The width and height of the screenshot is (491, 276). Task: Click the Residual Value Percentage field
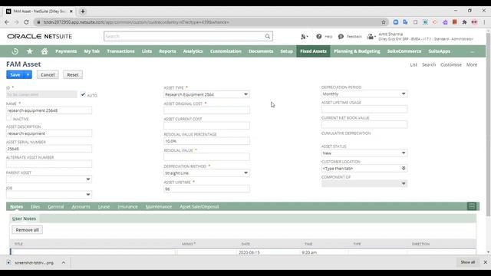(x=206, y=141)
